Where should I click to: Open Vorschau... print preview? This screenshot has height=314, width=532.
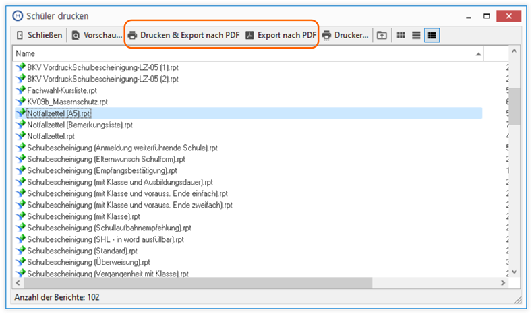97,35
